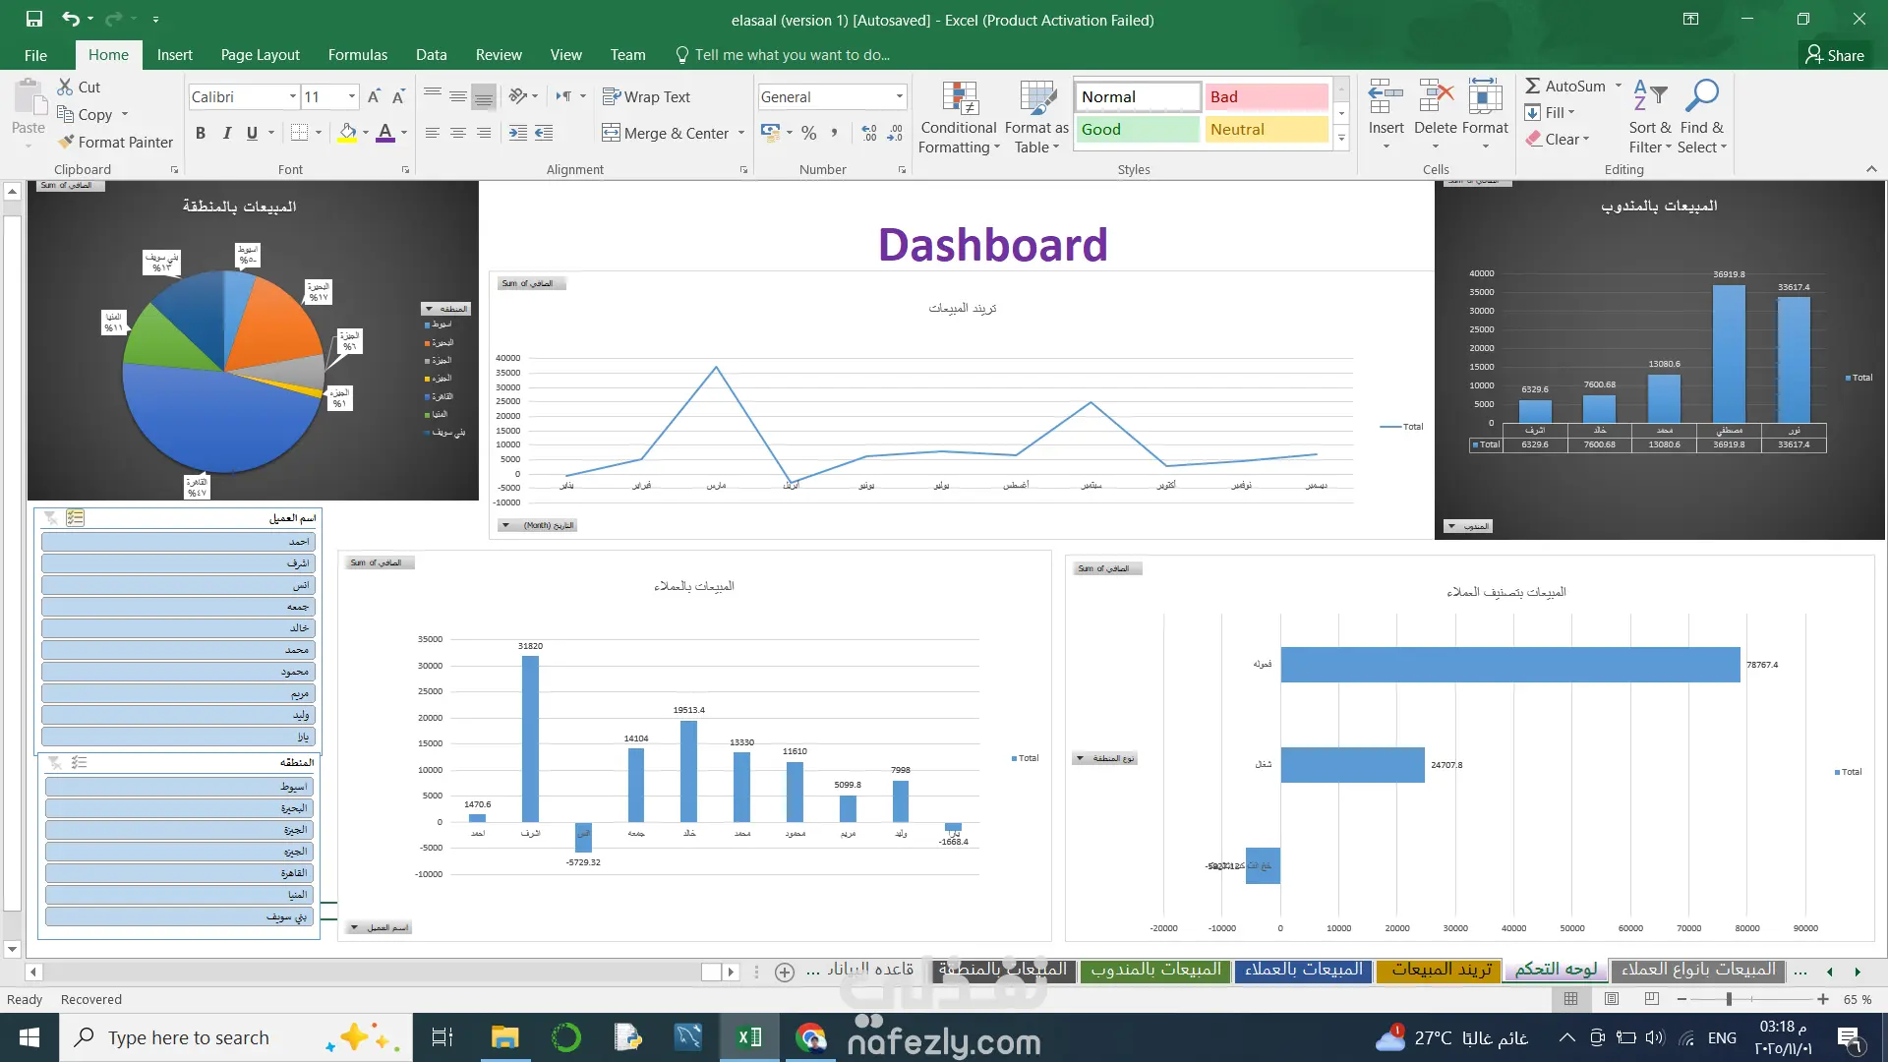
Task: Open the Page Layout ribbon tab
Action: (260, 55)
